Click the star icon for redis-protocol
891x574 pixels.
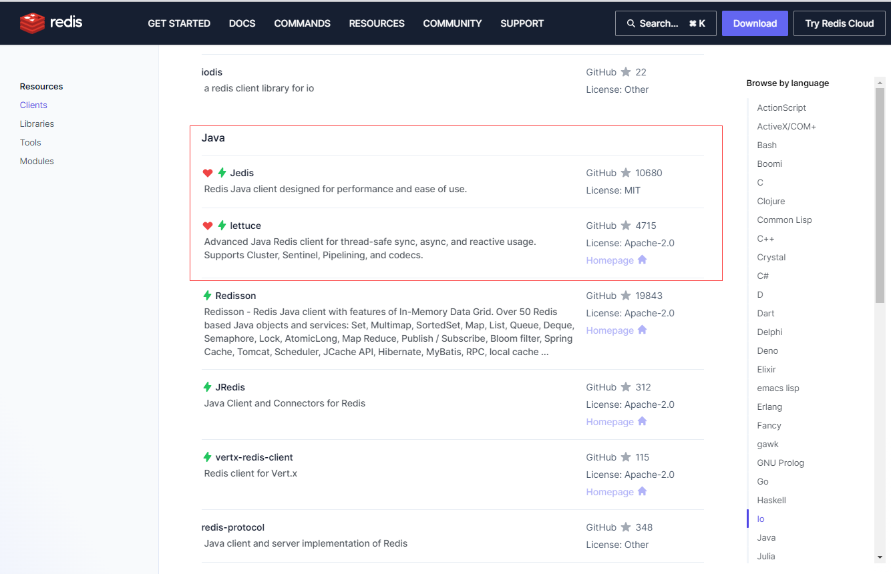coord(626,527)
